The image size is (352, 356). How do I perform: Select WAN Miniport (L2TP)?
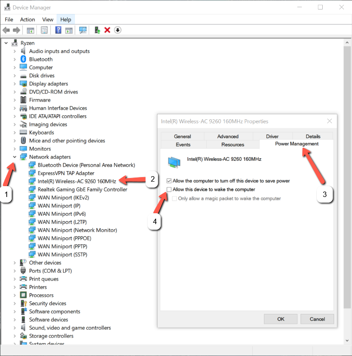62,222
